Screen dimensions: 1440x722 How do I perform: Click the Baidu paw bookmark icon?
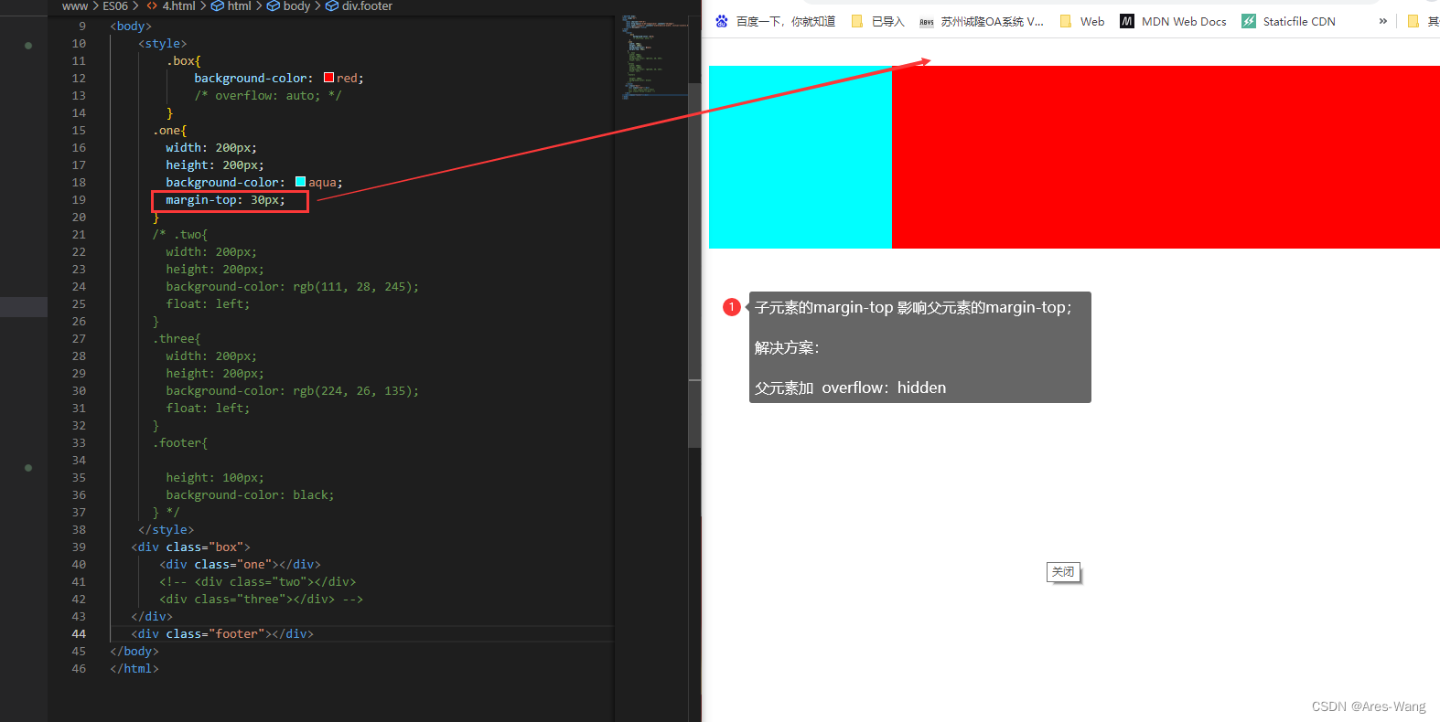722,21
